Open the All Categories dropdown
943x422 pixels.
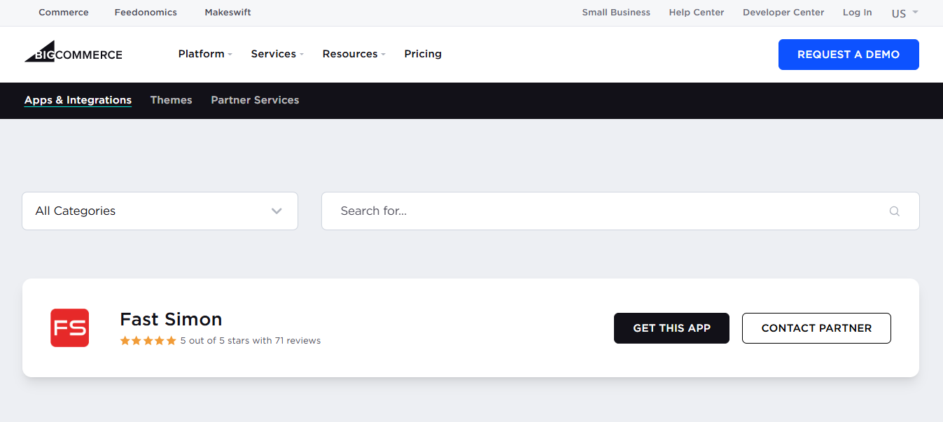(160, 211)
